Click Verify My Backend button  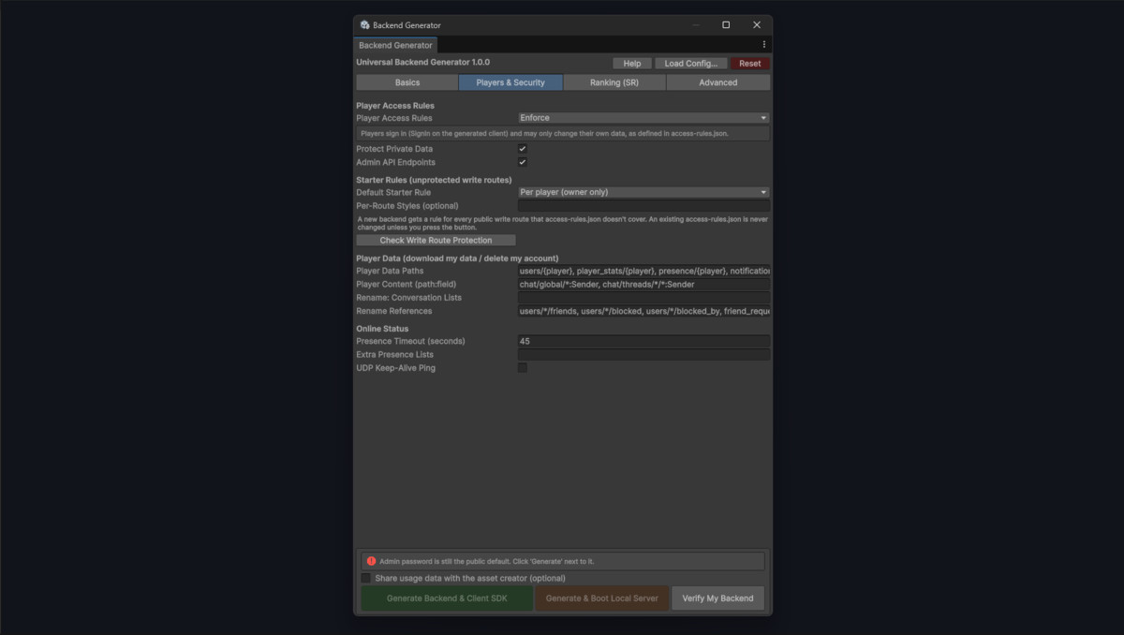(717, 598)
